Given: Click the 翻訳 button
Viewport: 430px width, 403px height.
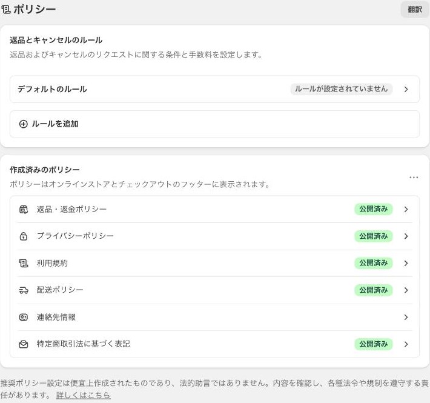Looking at the screenshot, I should click(x=415, y=9).
